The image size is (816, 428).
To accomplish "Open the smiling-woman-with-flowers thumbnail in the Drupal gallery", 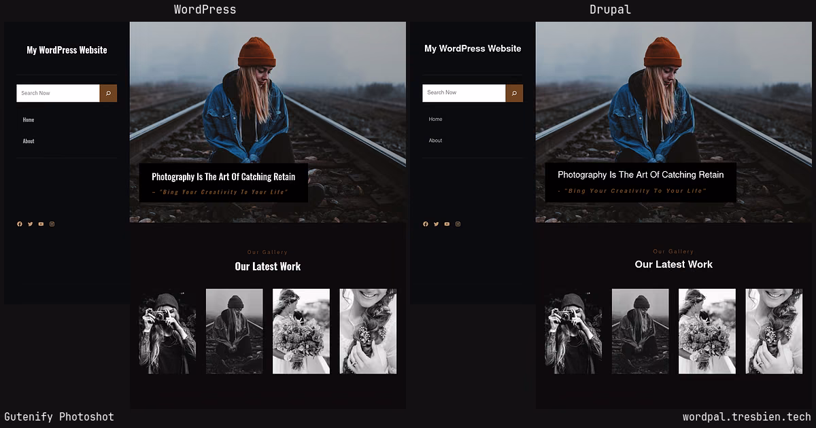I will click(774, 332).
